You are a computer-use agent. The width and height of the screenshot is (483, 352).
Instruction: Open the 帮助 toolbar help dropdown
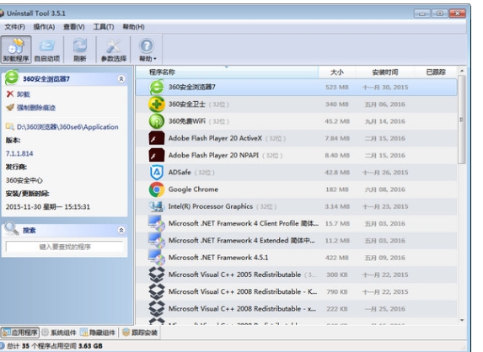coord(147,50)
